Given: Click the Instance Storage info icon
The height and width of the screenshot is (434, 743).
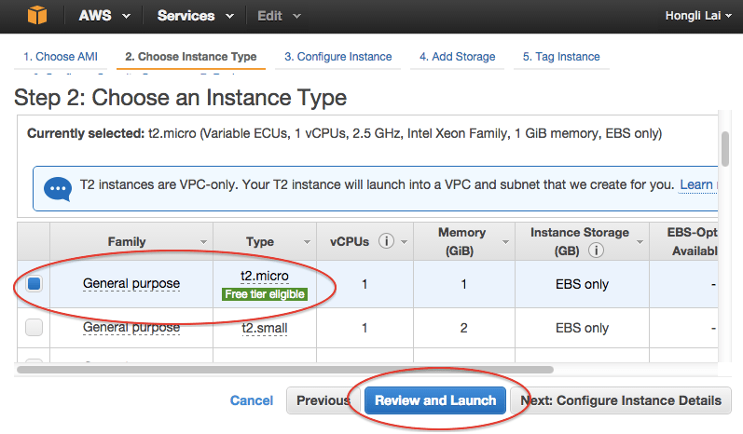Looking at the screenshot, I should (596, 250).
